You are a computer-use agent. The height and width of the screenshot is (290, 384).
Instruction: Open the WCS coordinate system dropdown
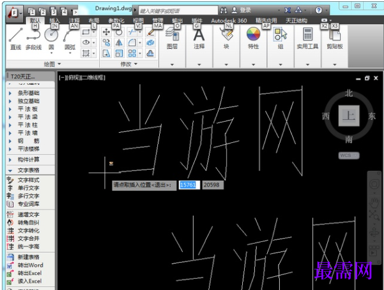tap(349, 155)
